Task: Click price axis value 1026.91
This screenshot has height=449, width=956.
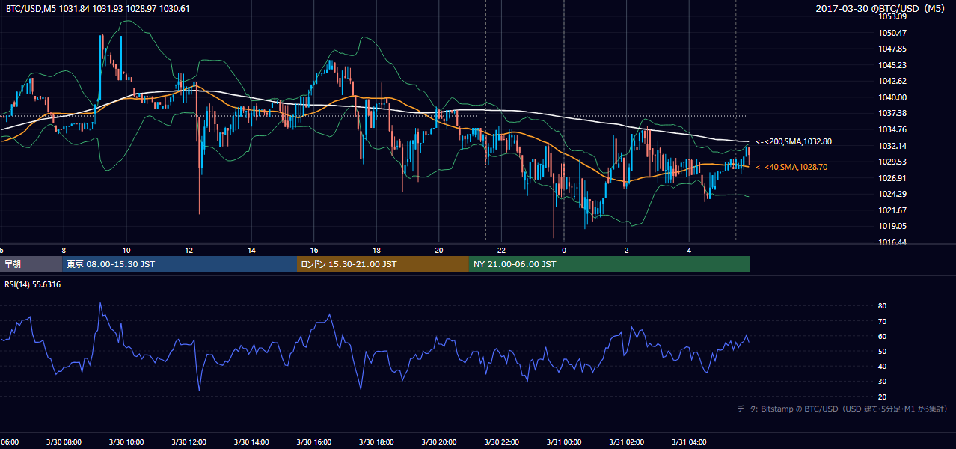Action: 892,178
